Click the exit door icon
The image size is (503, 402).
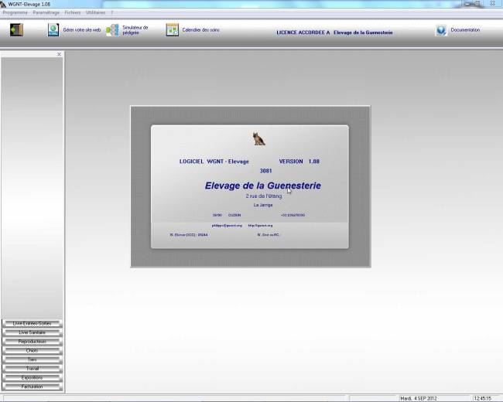tap(16, 30)
